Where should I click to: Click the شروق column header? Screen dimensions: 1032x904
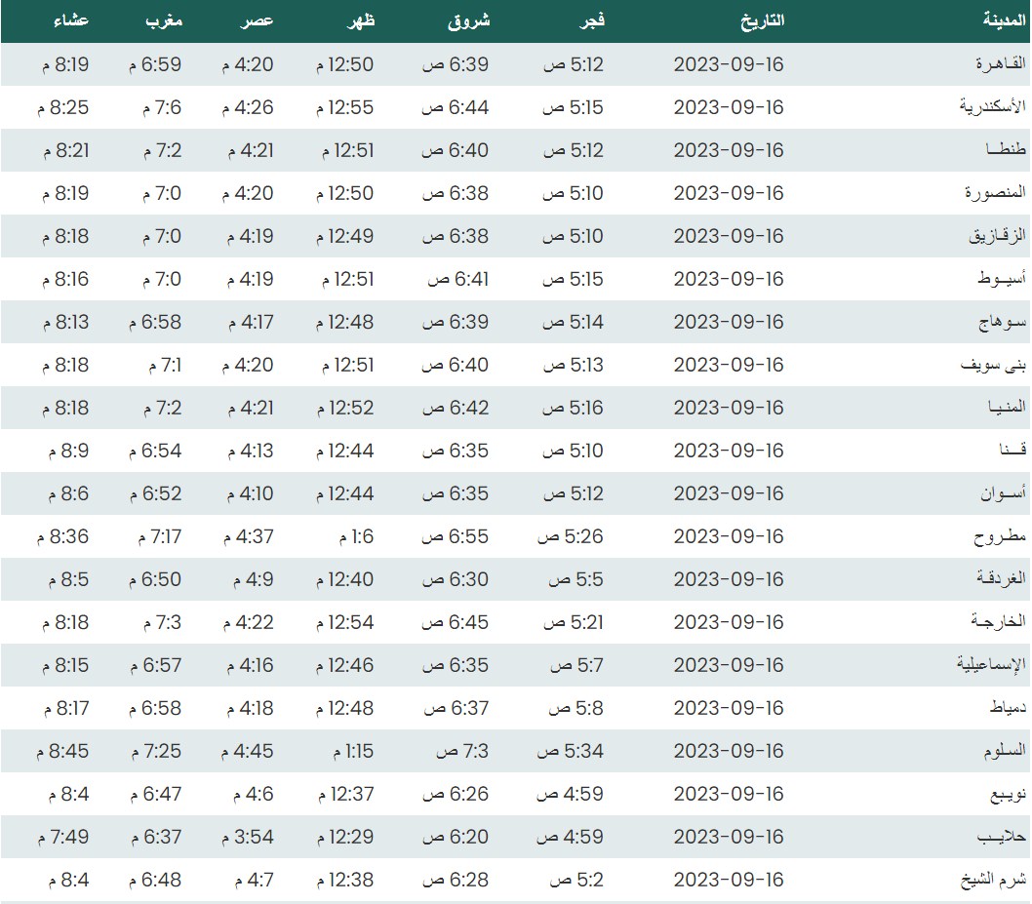468,20
